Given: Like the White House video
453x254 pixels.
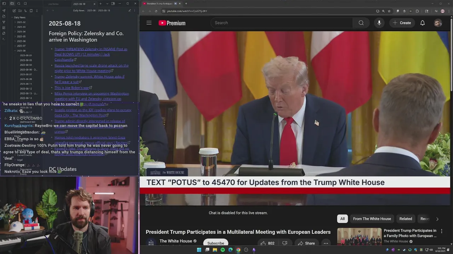Looking at the screenshot, I should pos(267,243).
